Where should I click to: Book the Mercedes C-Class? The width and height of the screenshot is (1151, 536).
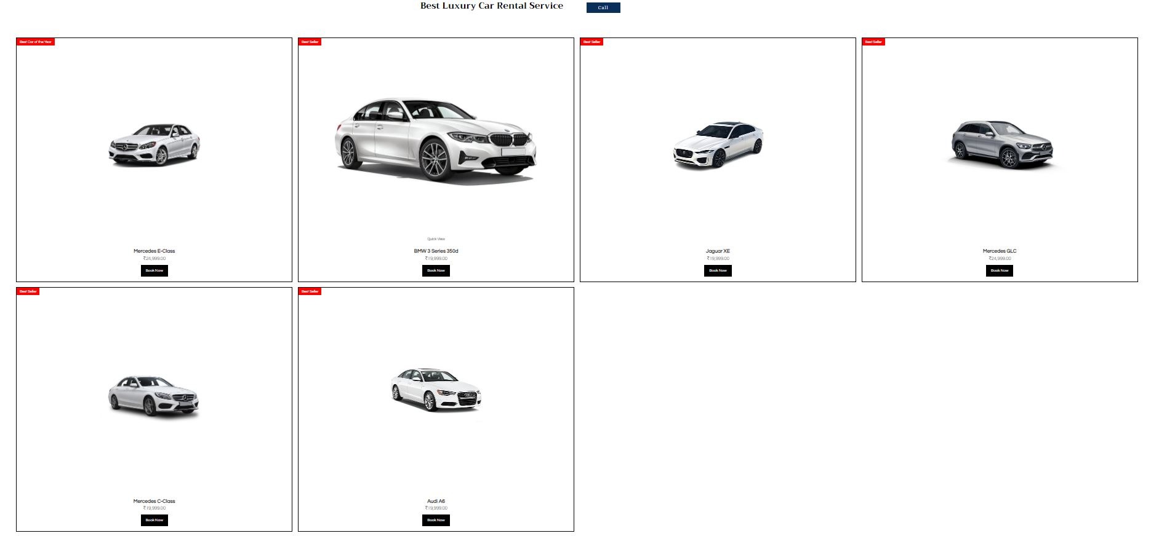154,520
